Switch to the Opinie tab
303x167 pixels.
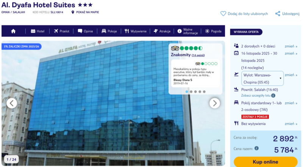(85, 31)
